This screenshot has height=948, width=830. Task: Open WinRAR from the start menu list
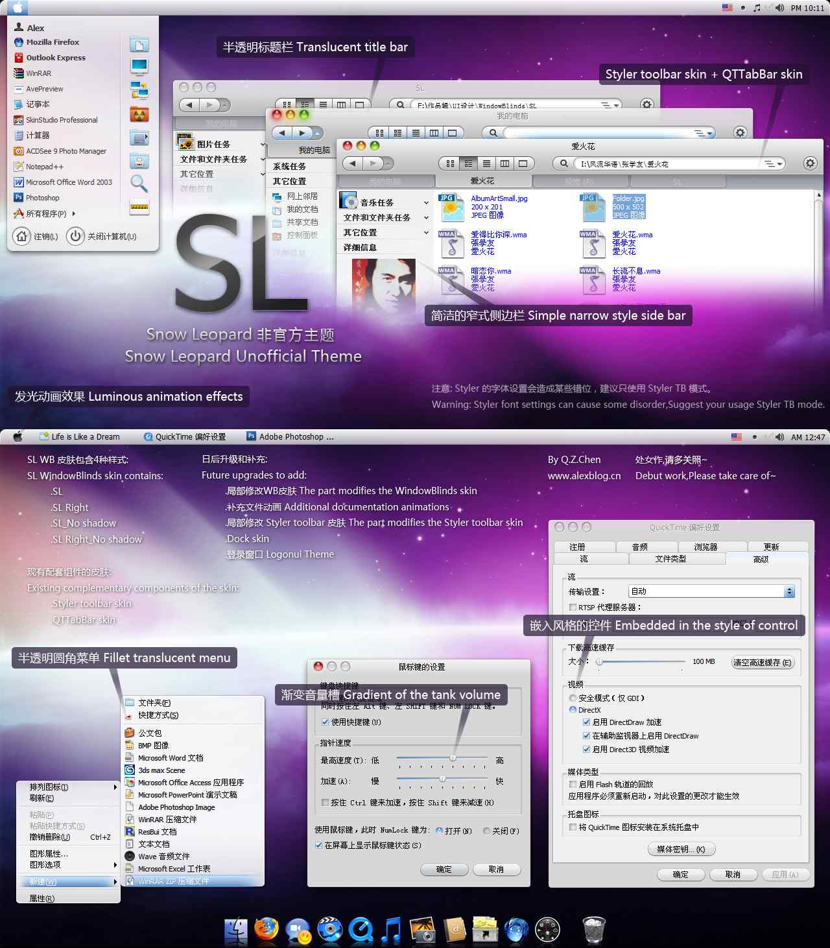[33, 73]
